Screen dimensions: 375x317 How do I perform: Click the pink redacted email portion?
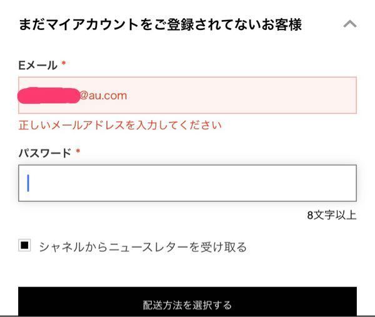click(49, 96)
